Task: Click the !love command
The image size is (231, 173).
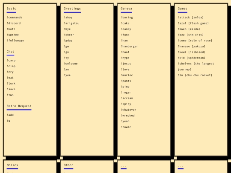Action: tap(125, 70)
